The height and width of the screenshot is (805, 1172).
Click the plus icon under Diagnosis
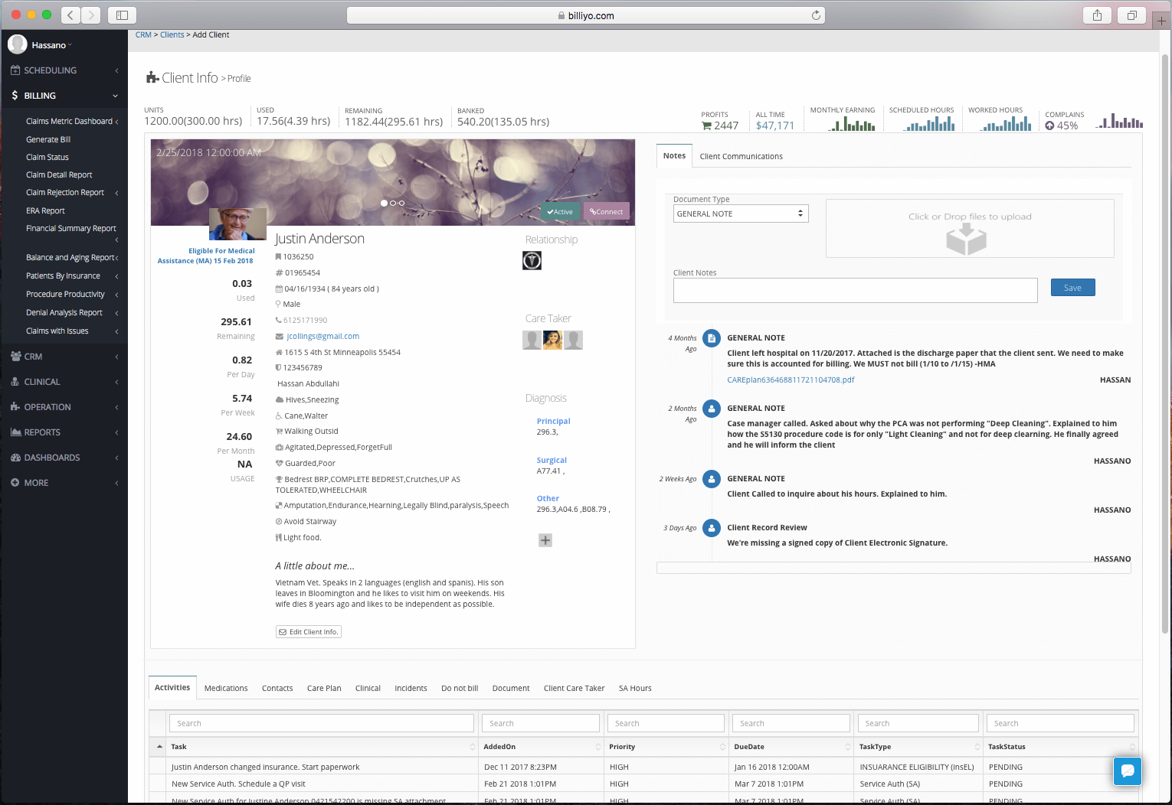(545, 540)
